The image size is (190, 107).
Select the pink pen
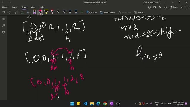[x=40, y=12]
